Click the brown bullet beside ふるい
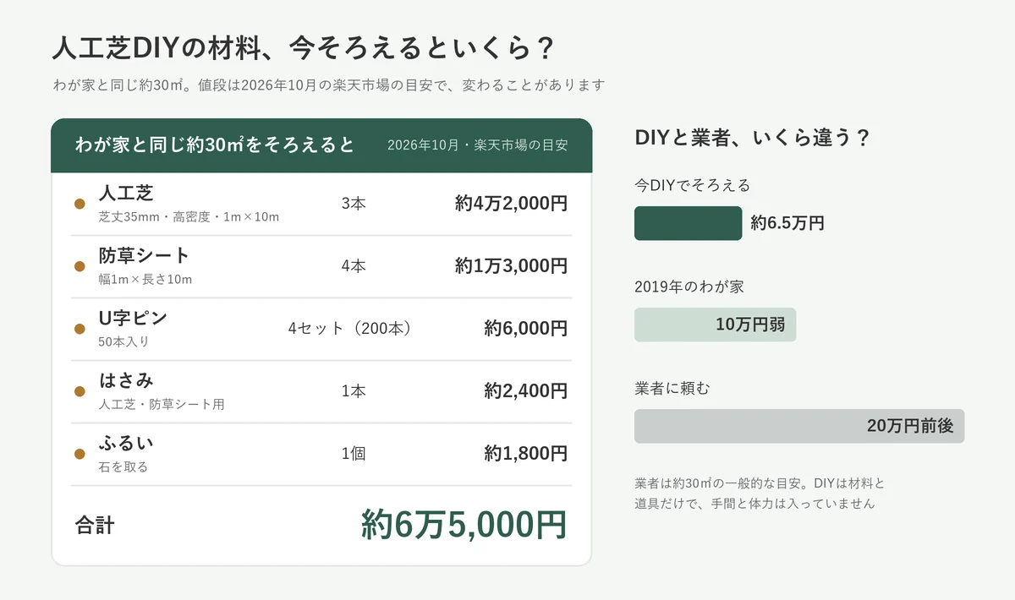The height and width of the screenshot is (600, 1015). point(80,454)
